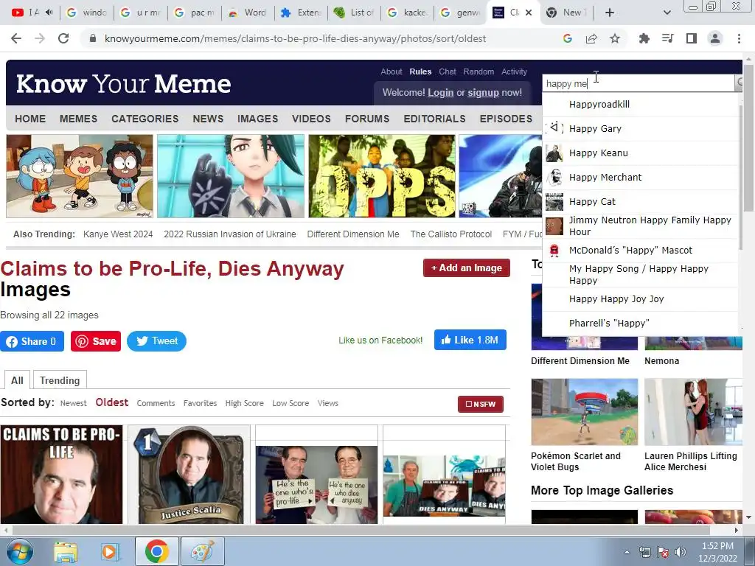Open a new tab with the plus icon
Screen dimensions: 755x566
[610, 13]
